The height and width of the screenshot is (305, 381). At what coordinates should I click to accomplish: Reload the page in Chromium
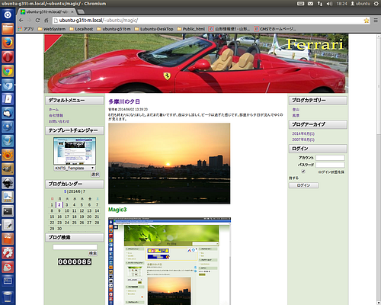point(37,21)
